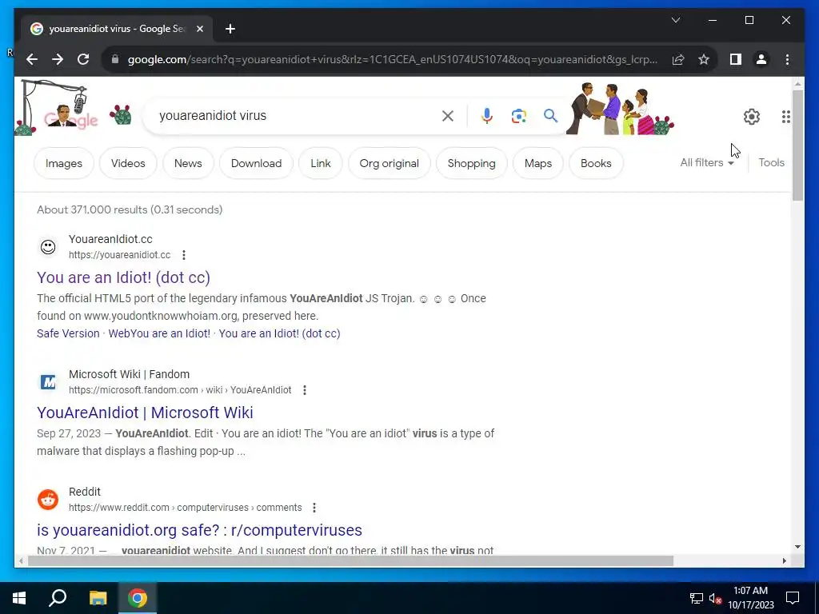Close the youareanidiot virus tab
Screen dimensions: 819x614
[199, 29]
